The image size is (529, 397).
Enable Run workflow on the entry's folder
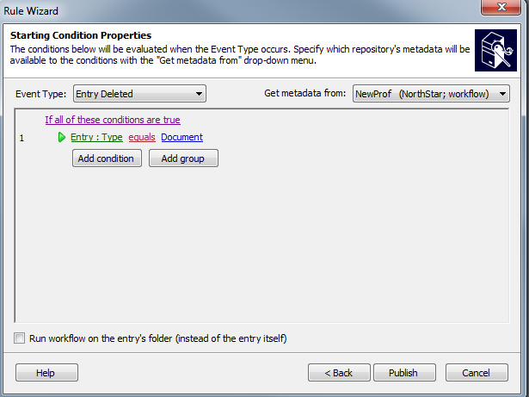19,338
